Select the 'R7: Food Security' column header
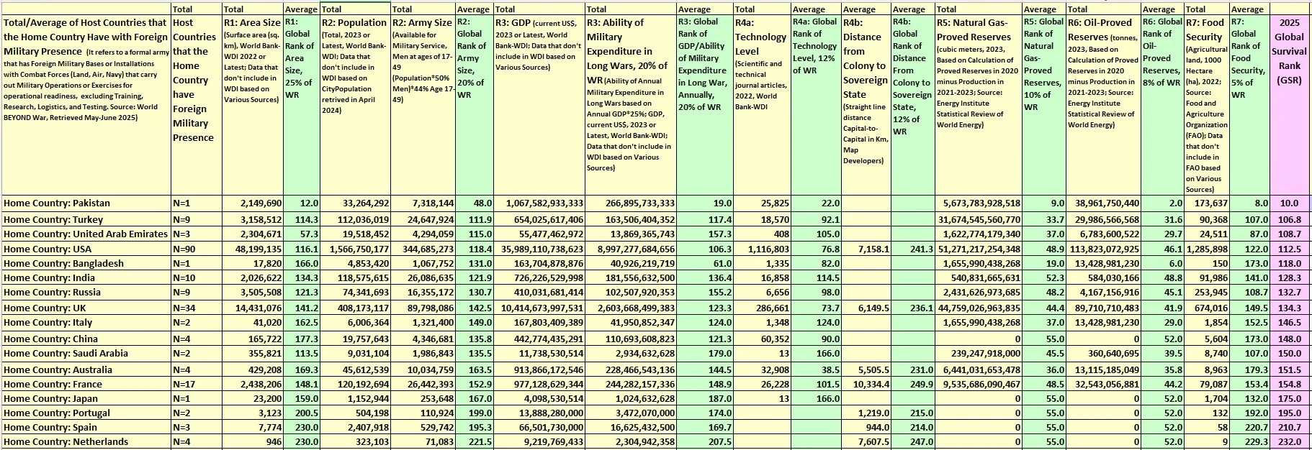This screenshot has width=1312, height=450. (x=1206, y=104)
